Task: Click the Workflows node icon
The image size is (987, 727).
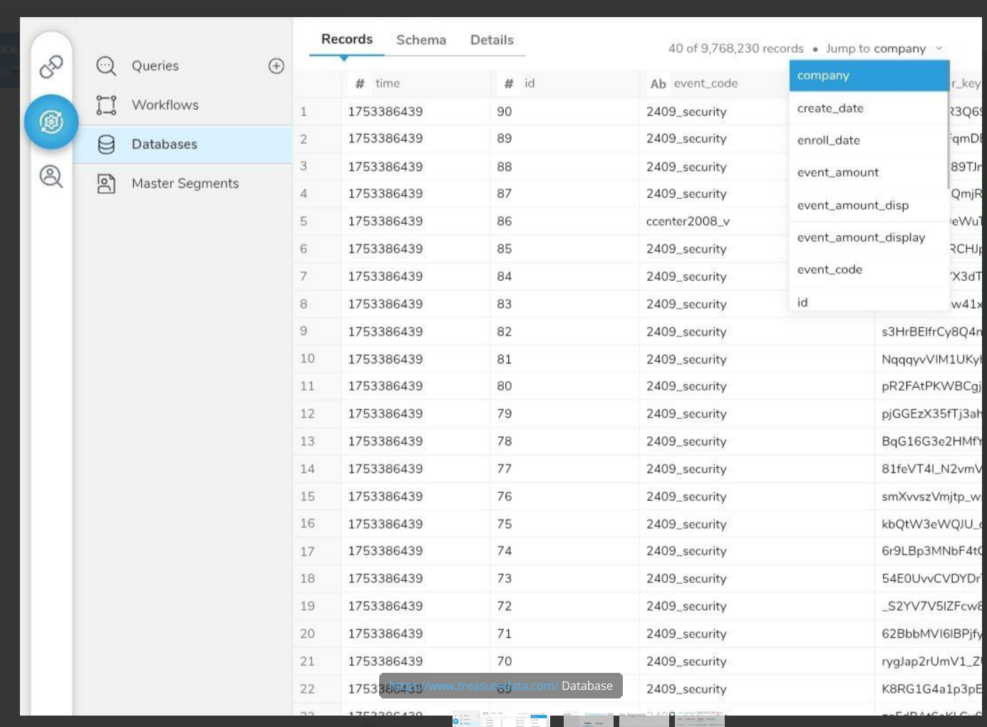Action: pyautogui.click(x=106, y=105)
